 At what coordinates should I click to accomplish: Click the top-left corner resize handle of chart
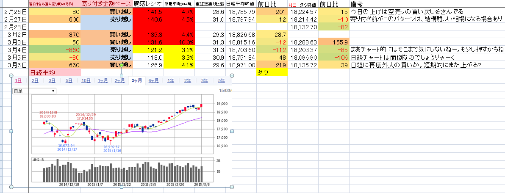click(x=12, y=76)
